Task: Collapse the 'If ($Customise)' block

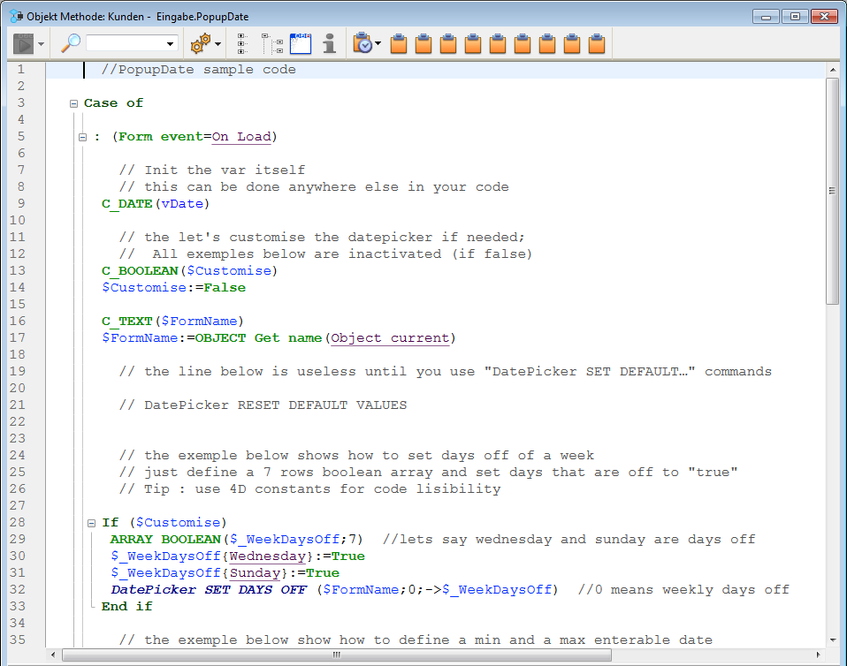Action: click(91, 523)
